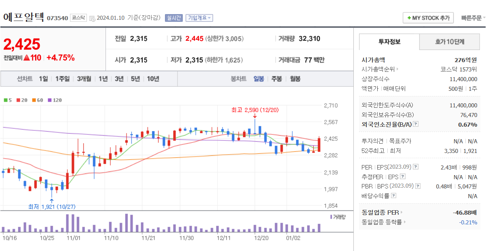Click the 2,710 price axis label
This screenshot has height=251, width=486.
point(331,106)
